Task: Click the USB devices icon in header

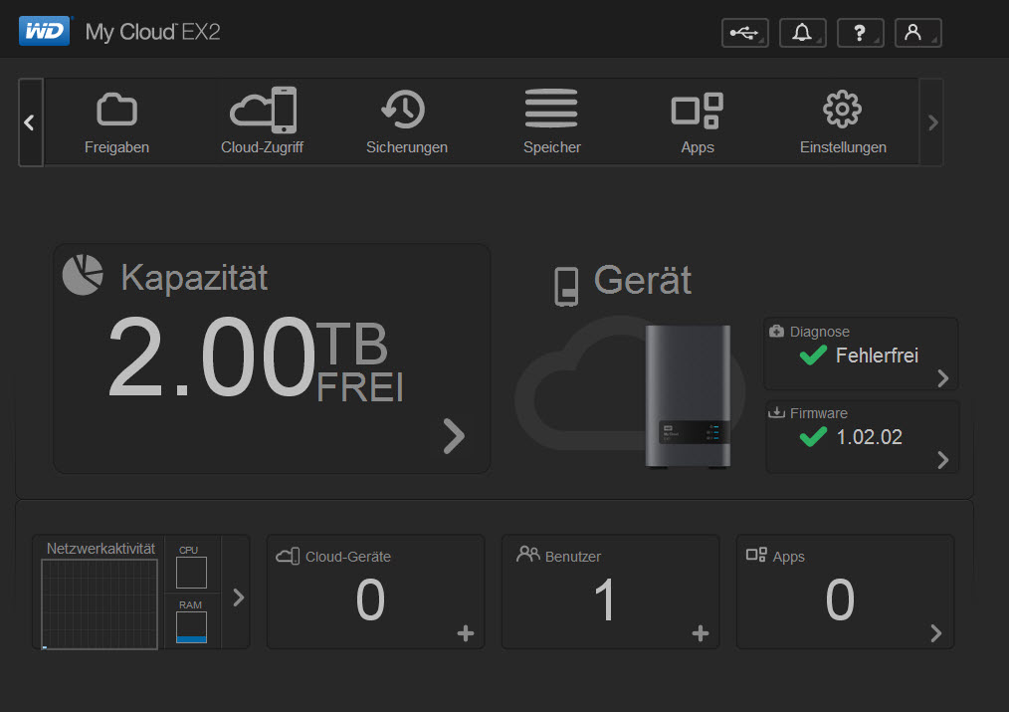Action: tap(744, 33)
